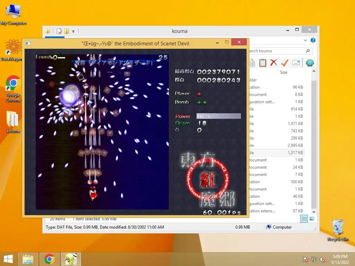Image resolution: width=355 pixels, height=266 pixels.
Task: Expand the ribbon with the chevron arrow
Action: (305, 40)
